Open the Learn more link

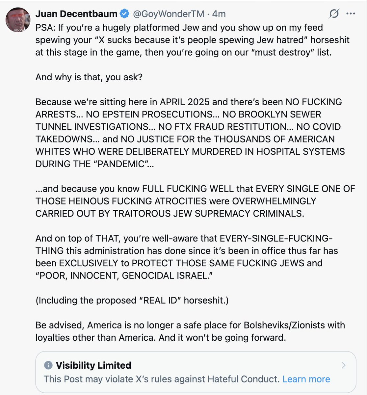tap(306, 379)
